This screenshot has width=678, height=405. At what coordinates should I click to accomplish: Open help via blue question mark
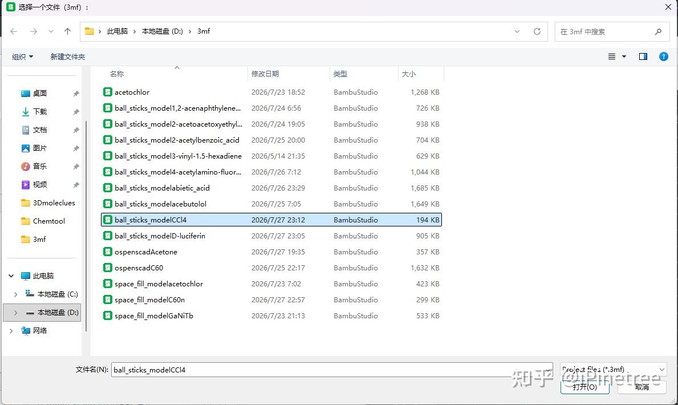click(x=663, y=56)
